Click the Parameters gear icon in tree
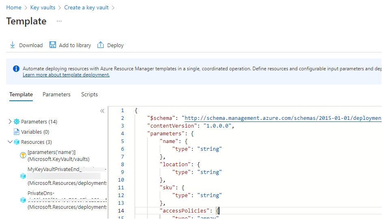This screenshot has width=382, height=219. coord(17,121)
